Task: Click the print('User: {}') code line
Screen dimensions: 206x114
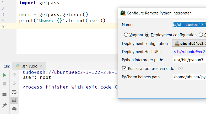Action: 62,20
